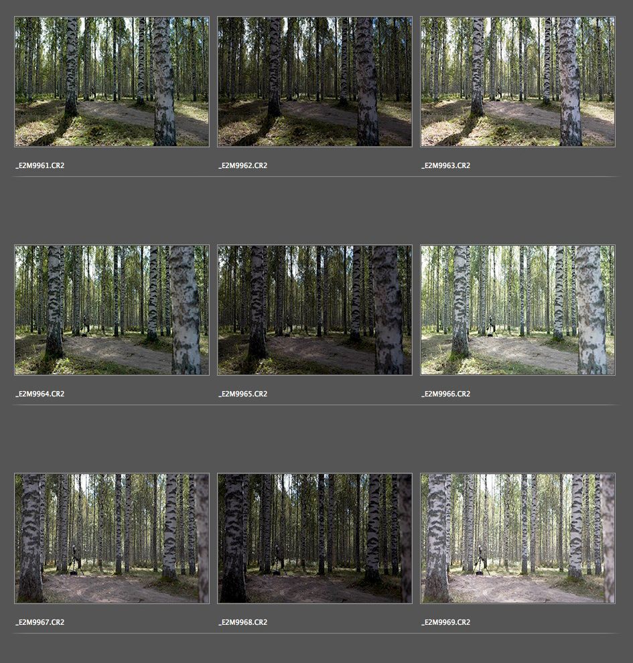Select the _E2M9961.CR2 forest thumbnail
Viewport: 633px width, 663px height.
tap(112, 82)
